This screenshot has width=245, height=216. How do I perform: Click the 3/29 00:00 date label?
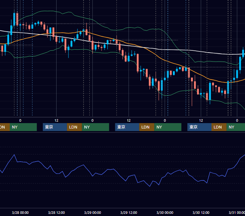(93, 212)
